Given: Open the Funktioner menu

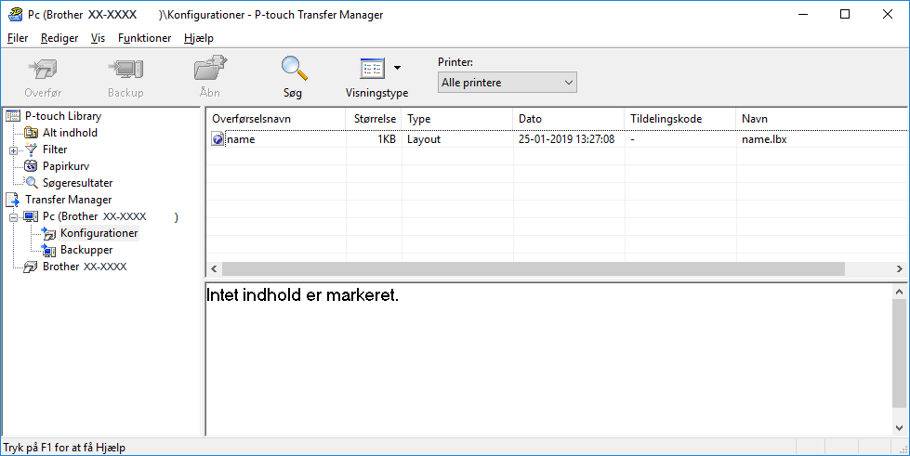Looking at the screenshot, I should pos(144,38).
